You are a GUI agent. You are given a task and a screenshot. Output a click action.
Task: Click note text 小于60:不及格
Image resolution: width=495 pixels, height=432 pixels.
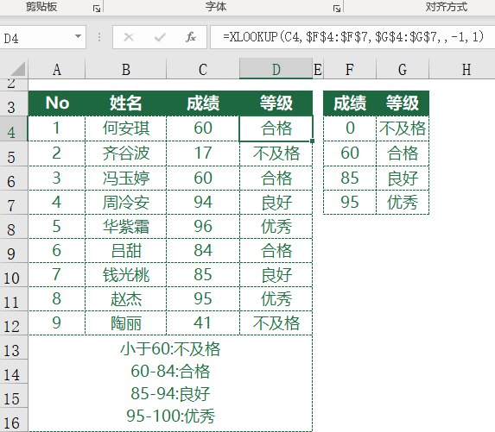[x=170, y=349]
